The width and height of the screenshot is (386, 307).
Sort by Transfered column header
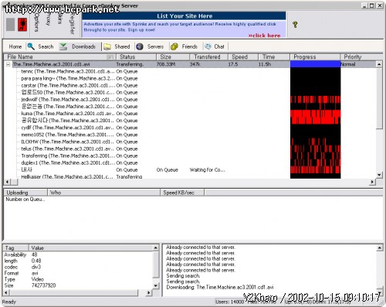point(208,56)
